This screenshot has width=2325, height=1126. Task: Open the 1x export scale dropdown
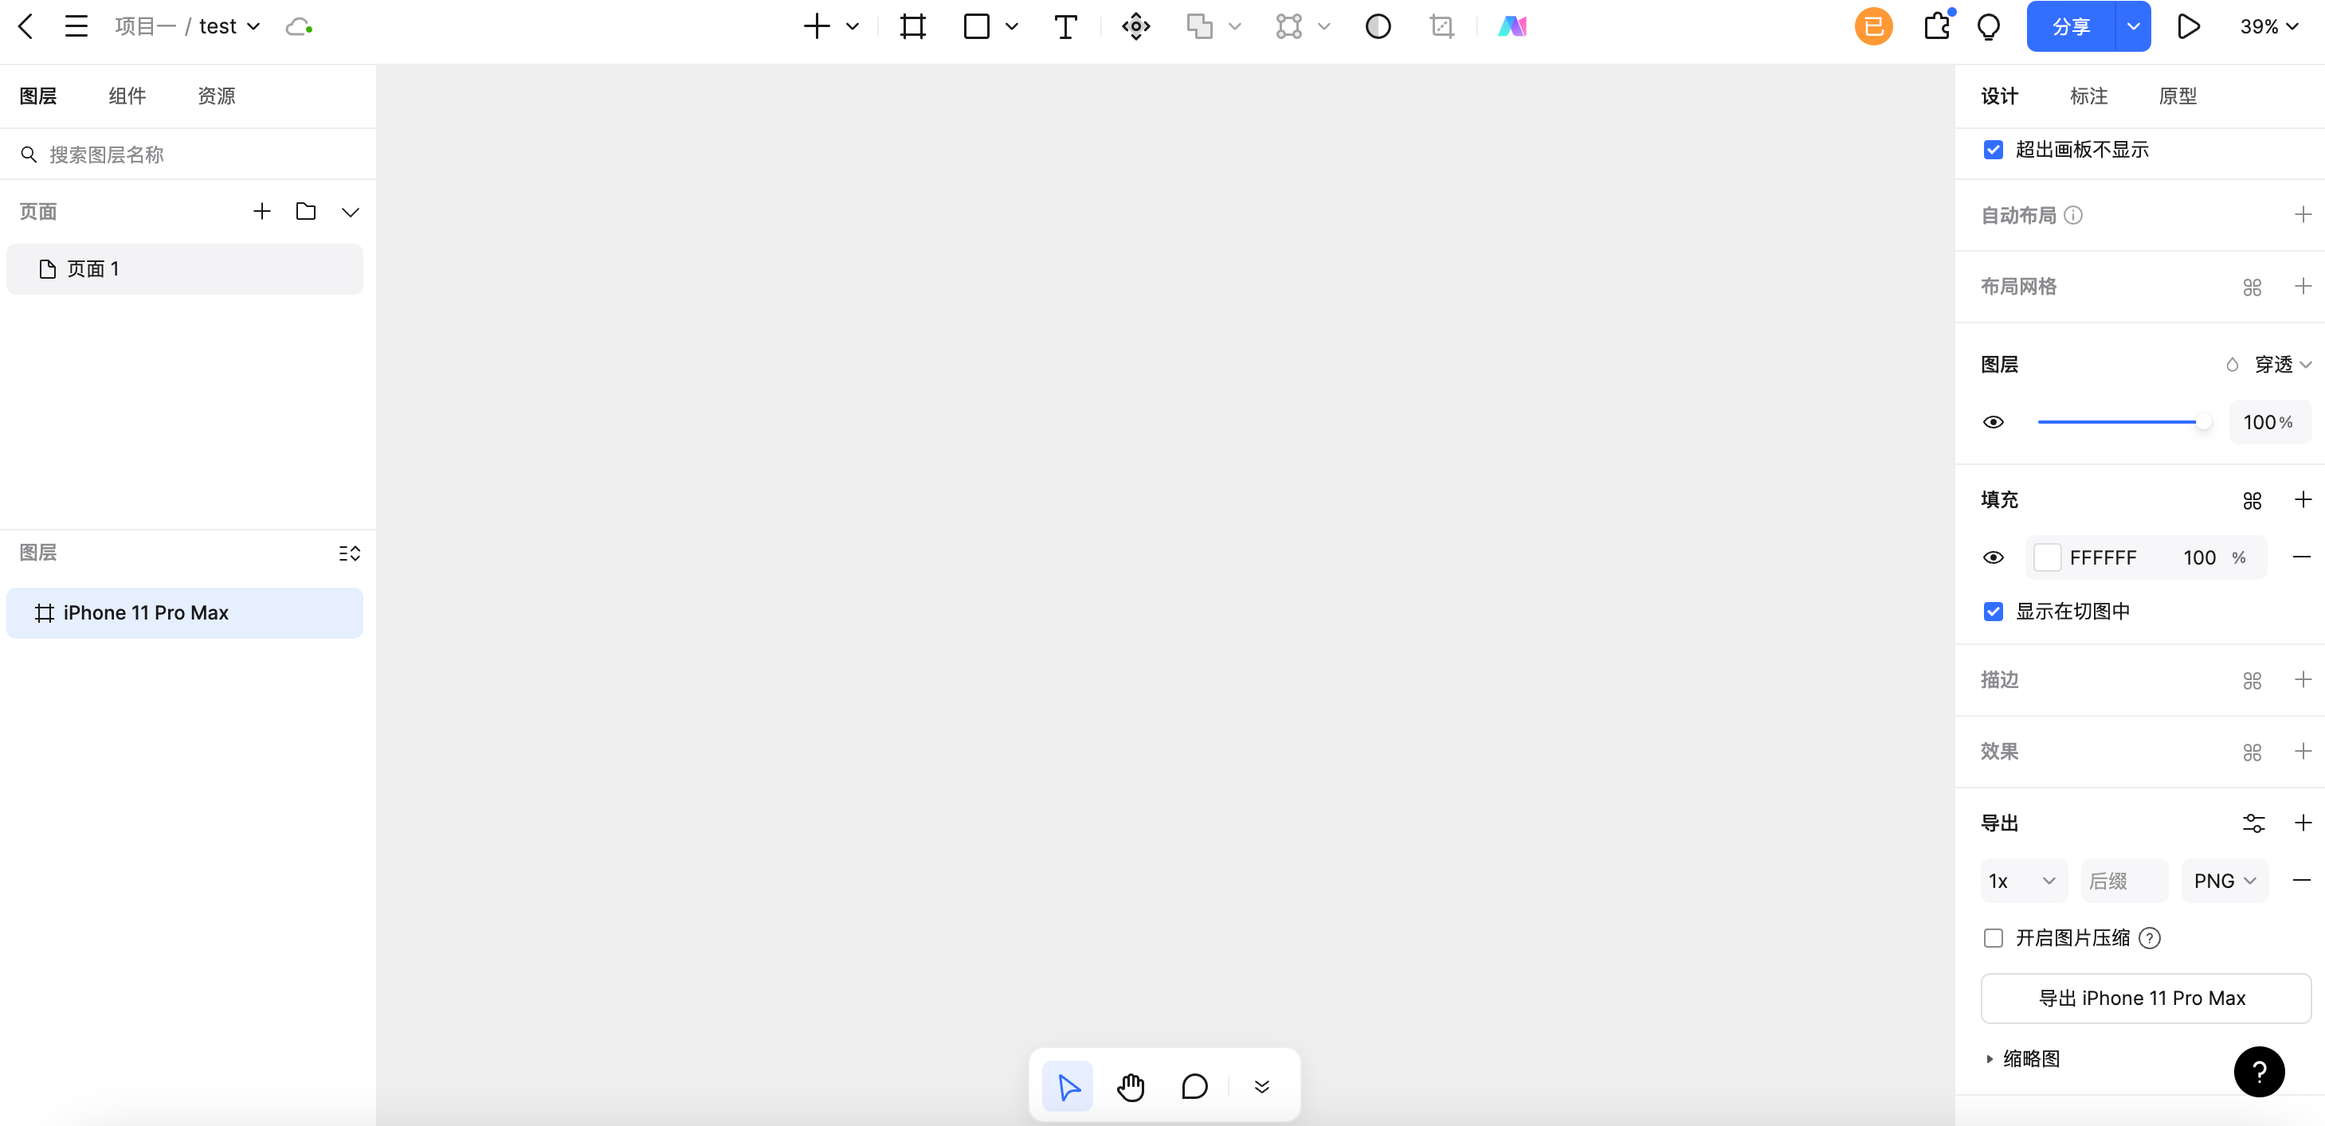click(x=2023, y=880)
